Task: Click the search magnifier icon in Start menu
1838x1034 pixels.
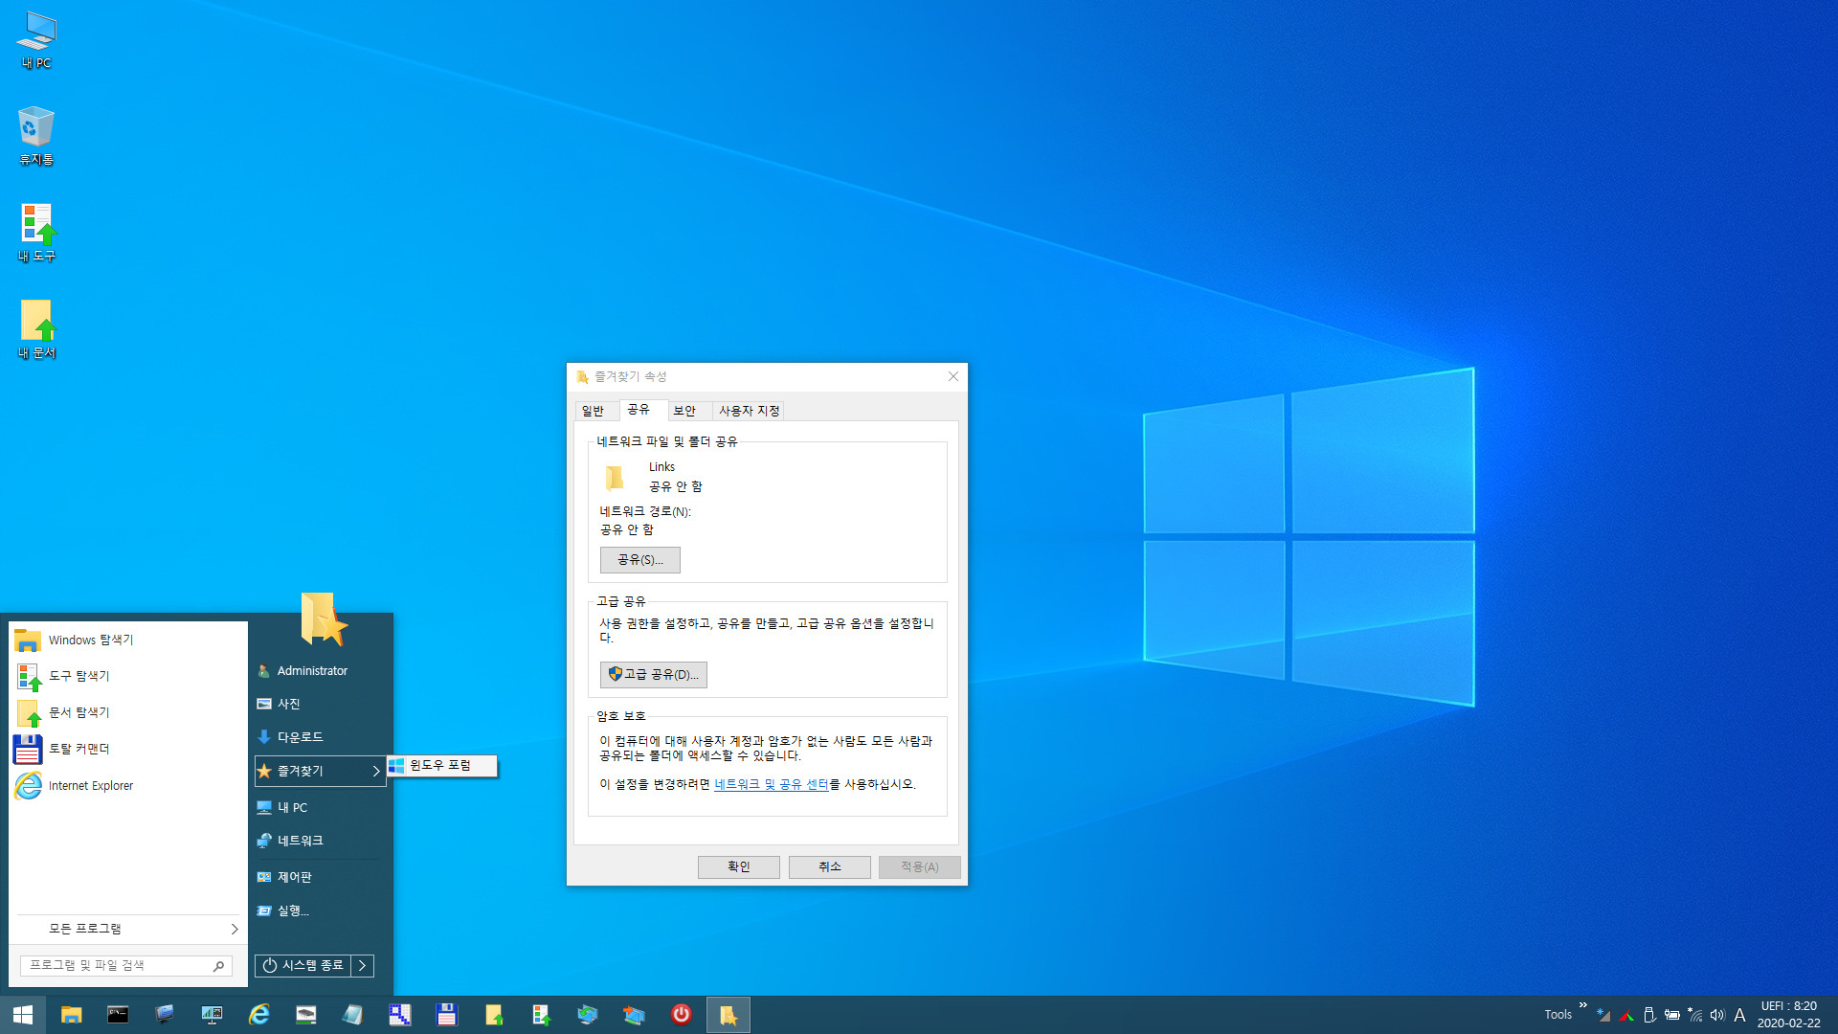Action: pos(218,966)
